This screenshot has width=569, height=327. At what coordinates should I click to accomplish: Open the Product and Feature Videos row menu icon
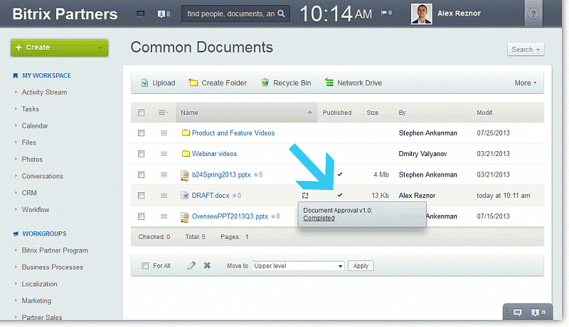164,133
